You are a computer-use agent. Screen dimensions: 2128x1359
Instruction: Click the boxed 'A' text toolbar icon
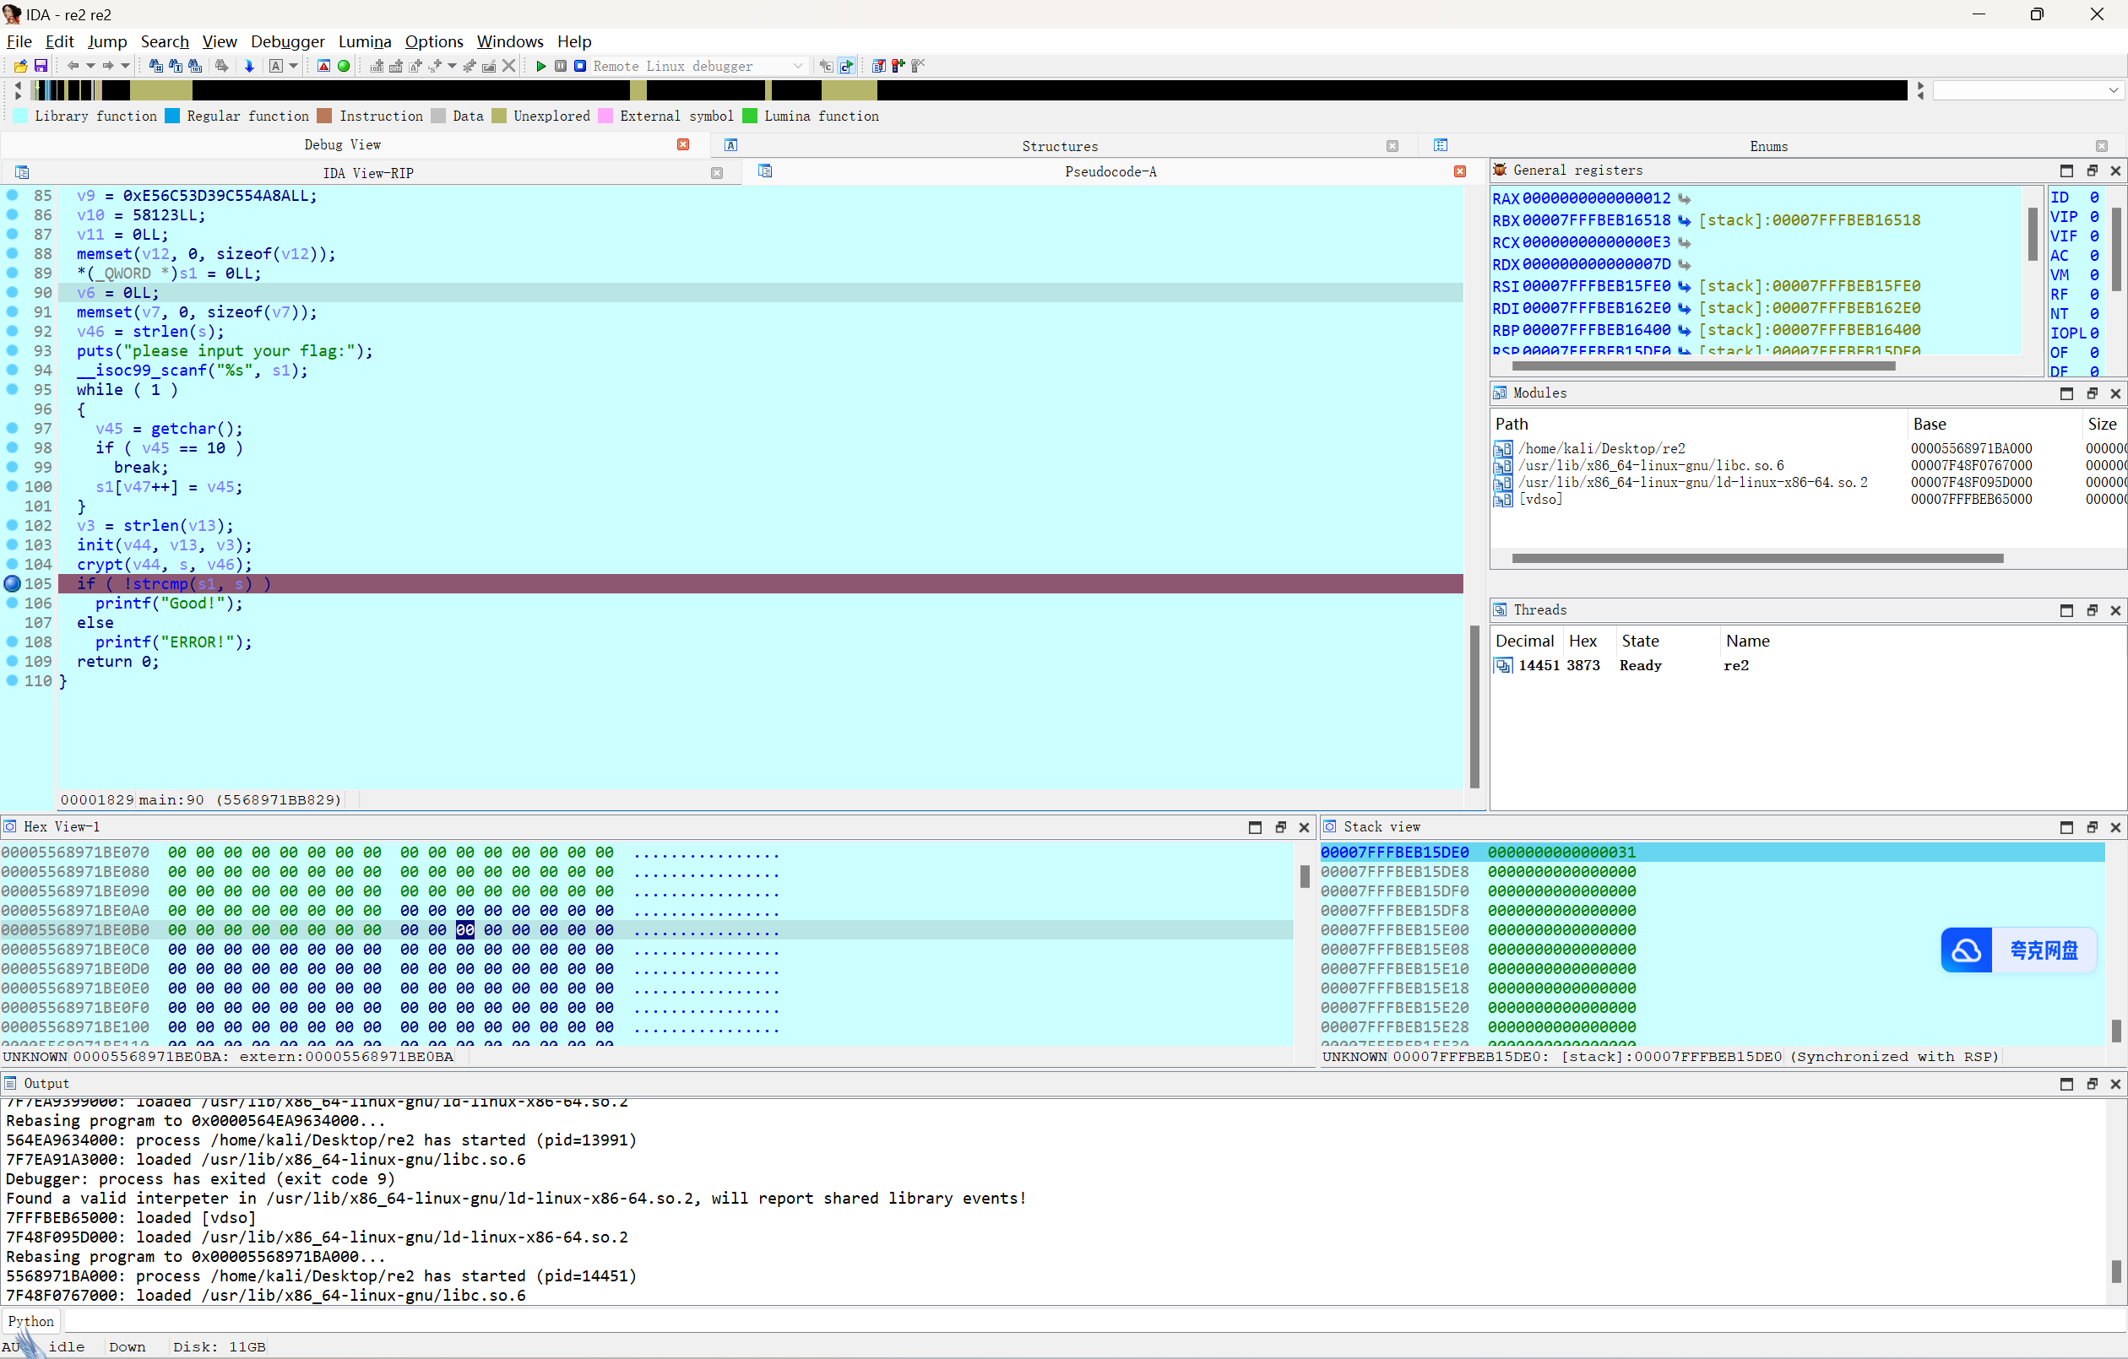(x=276, y=67)
